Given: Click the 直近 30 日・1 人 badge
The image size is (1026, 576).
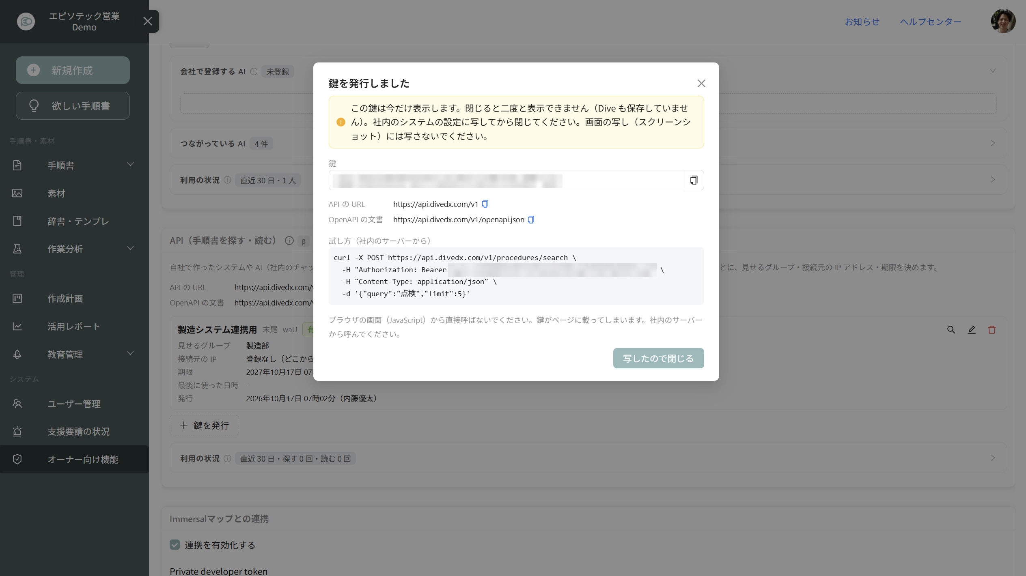Looking at the screenshot, I should click(268, 180).
